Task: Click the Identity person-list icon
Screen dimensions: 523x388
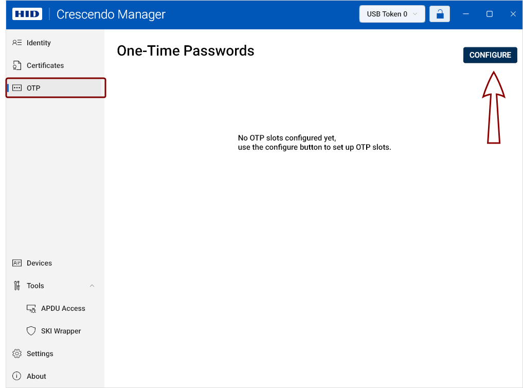Action: (16, 43)
